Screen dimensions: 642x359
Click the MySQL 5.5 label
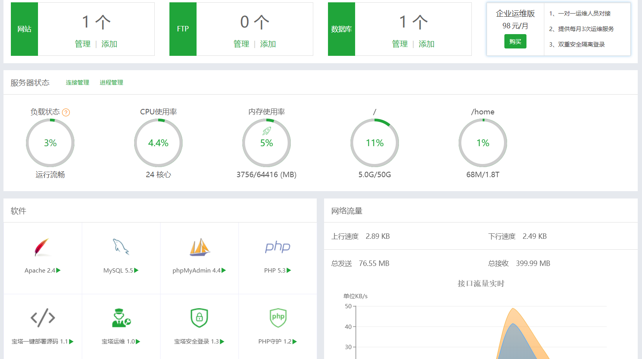pyautogui.click(x=118, y=270)
